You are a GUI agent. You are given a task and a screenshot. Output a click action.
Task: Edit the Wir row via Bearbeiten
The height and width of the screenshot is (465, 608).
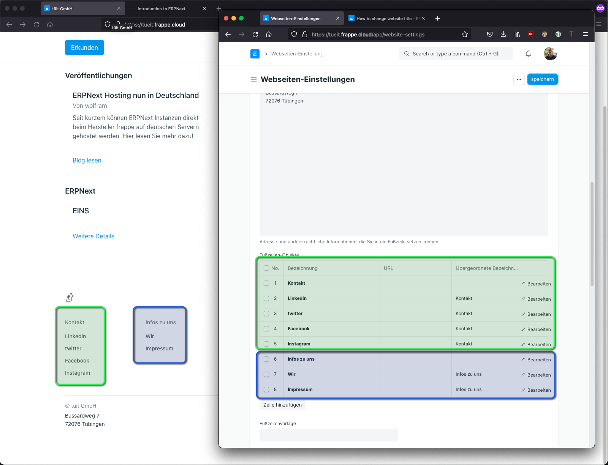536,375
